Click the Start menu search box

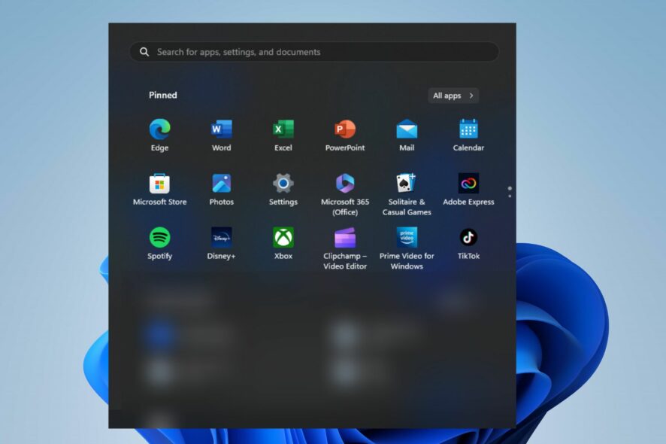coord(314,52)
